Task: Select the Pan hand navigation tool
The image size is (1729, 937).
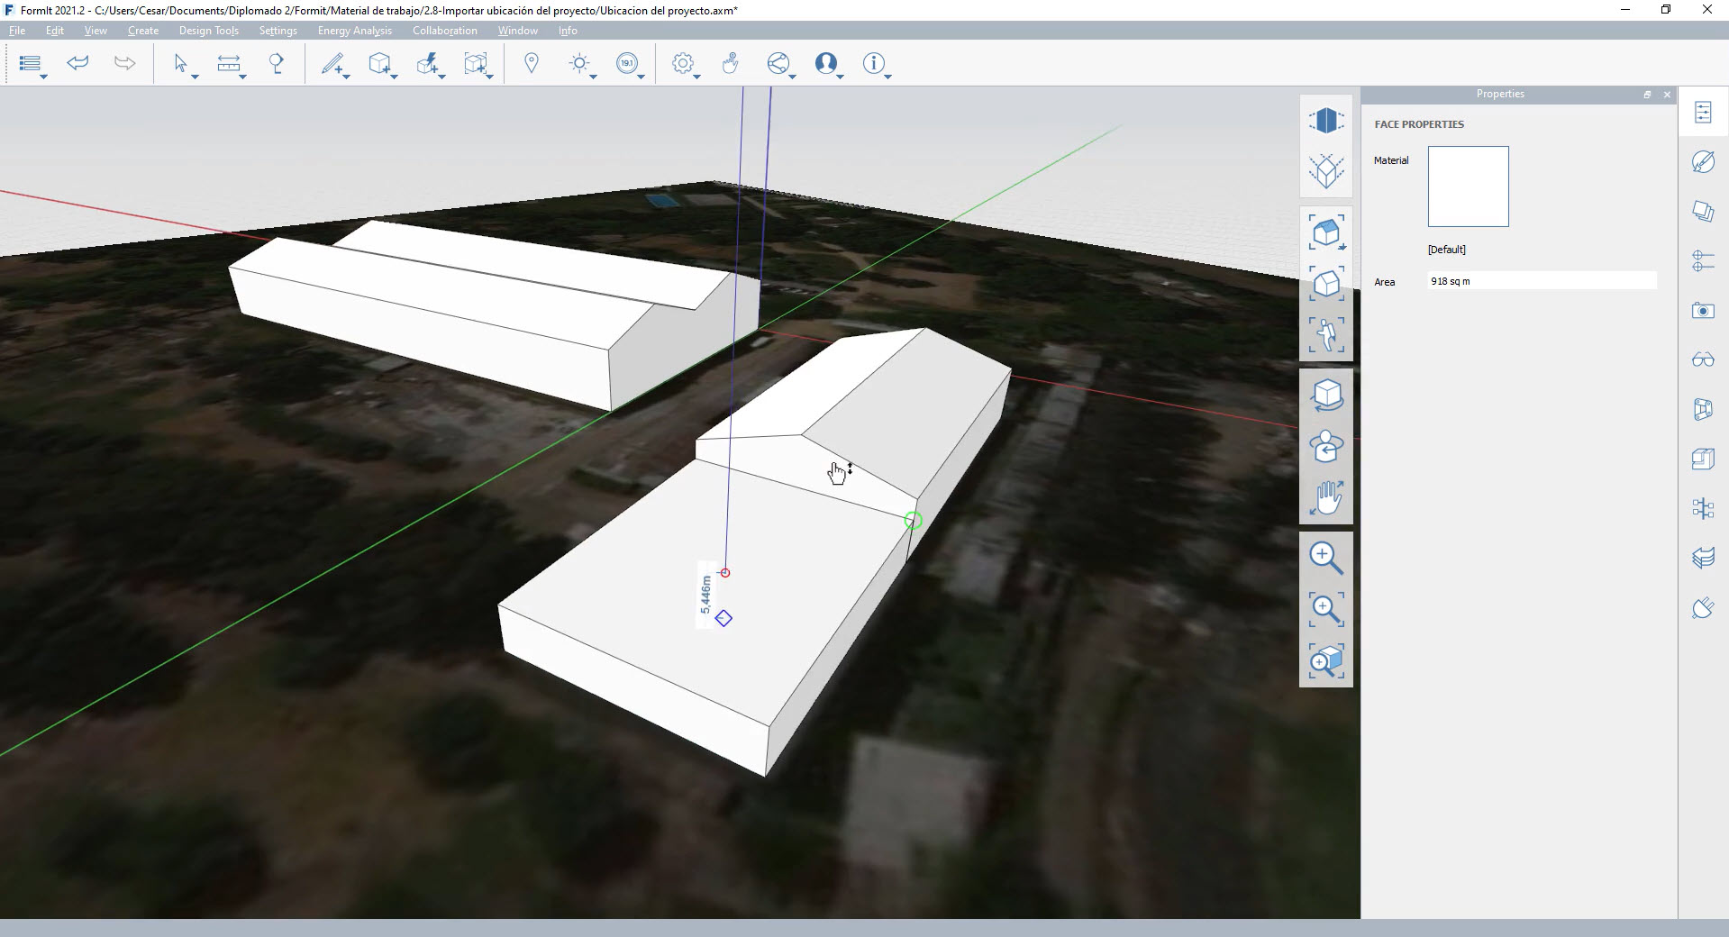Action: [x=1326, y=498]
